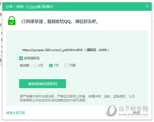Viewport: 154px width, 122px height.
Task: Click the dialog title 分享：狗狗 (1).jpg等2张图片
Action: (29, 7)
